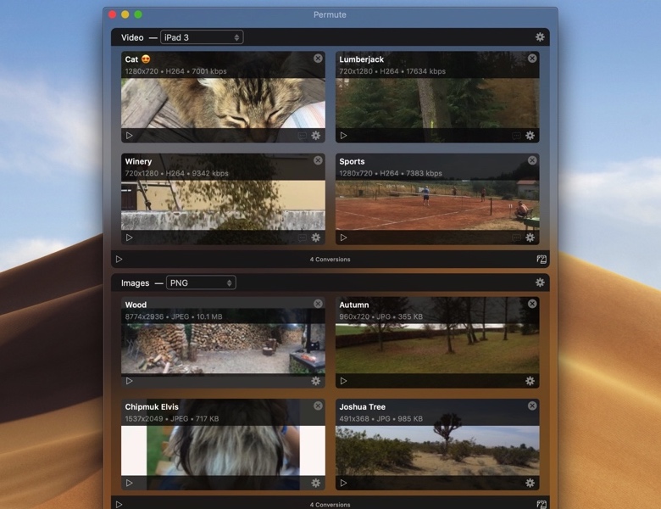Image resolution: width=661 pixels, height=509 pixels.
Task: Open settings gear for Wood image
Action: [316, 381]
